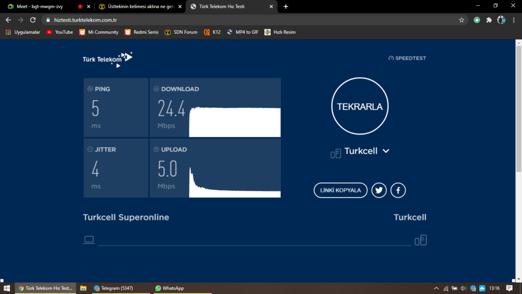The height and width of the screenshot is (294, 522).
Task: Open the Windows notification center
Action: click(509, 288)
